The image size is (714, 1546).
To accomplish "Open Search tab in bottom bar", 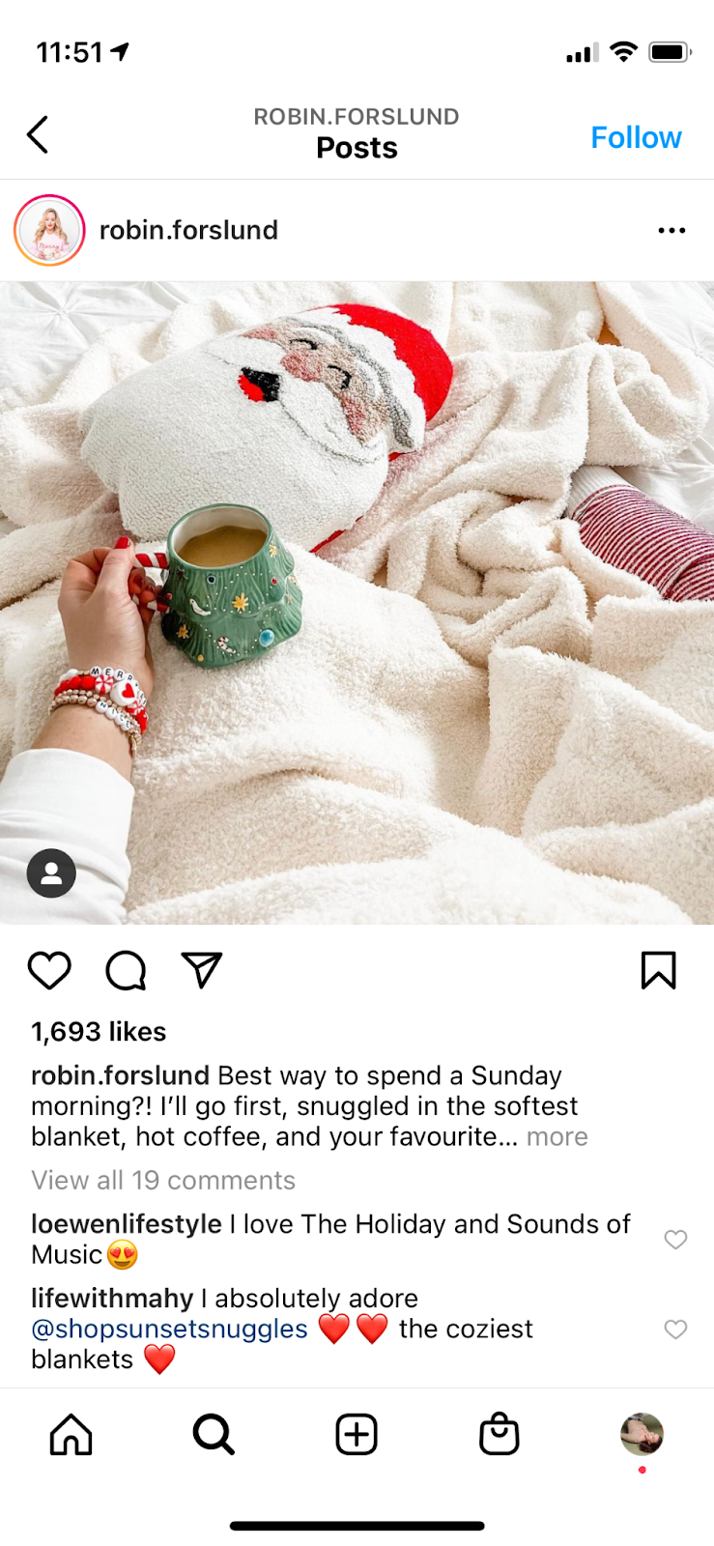I will coord(214,1434).
